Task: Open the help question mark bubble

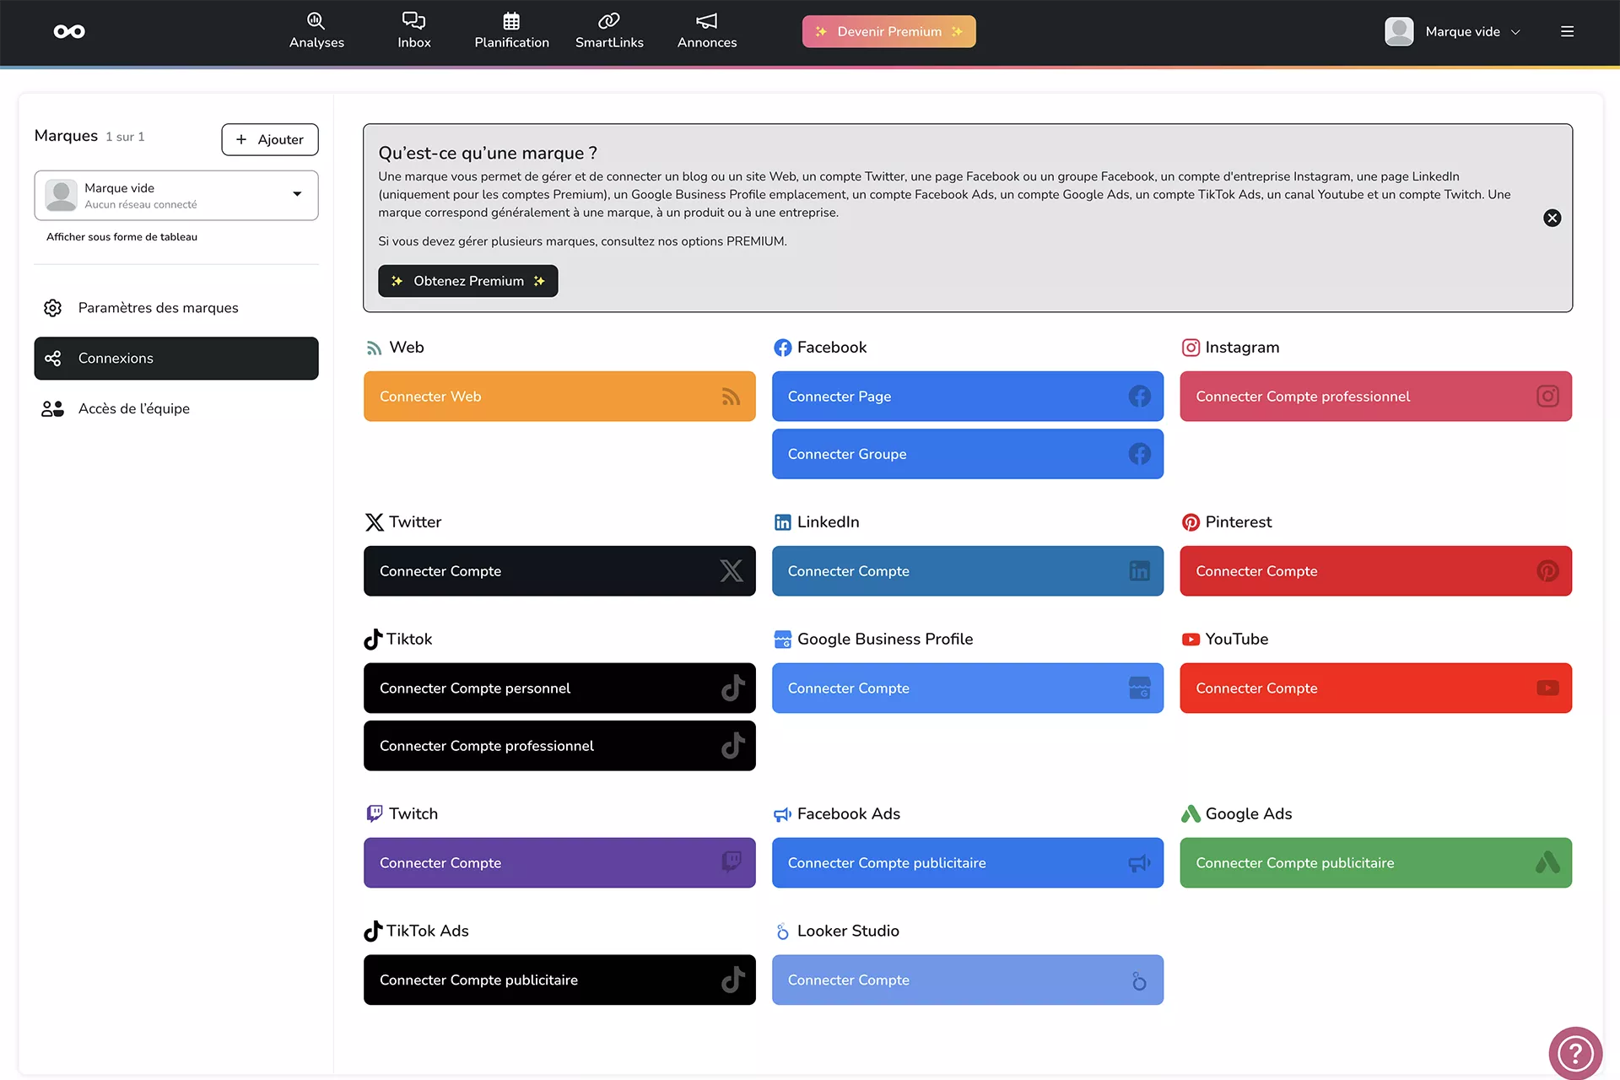Action: 1574,1053
